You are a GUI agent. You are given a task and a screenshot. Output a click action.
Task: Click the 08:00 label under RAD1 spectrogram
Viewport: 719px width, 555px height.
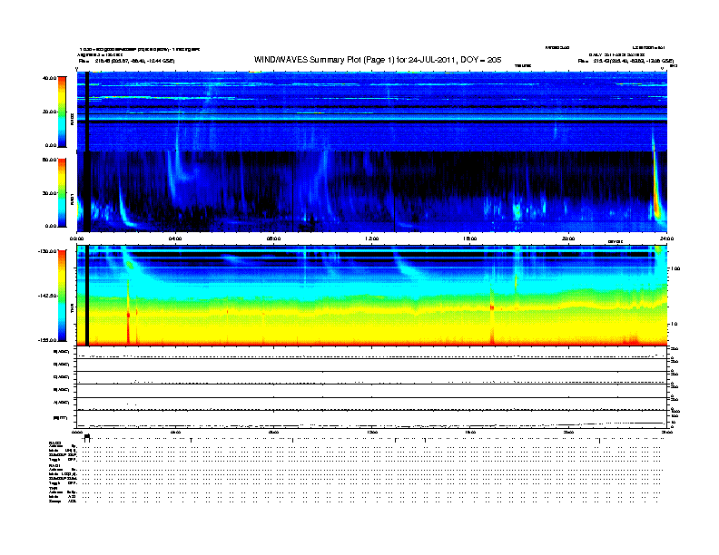(273, 239)
